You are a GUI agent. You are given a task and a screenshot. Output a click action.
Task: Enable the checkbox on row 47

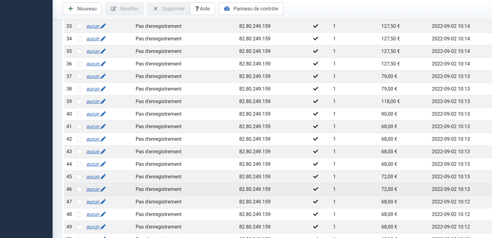[x=79, y=202]
